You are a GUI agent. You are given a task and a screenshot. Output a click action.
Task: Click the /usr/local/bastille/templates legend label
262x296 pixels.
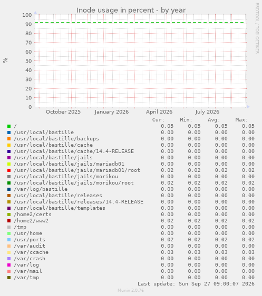(60, 208)
